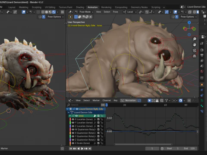This screenshot has height=155, width=207.
Task: Open the Modeling workspace tab
Action: (24, 7)
